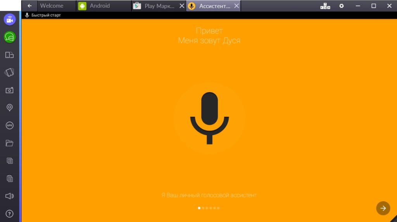397x222 pixels.
Task: Select the last page indicator dot
Action: [218, 208]
